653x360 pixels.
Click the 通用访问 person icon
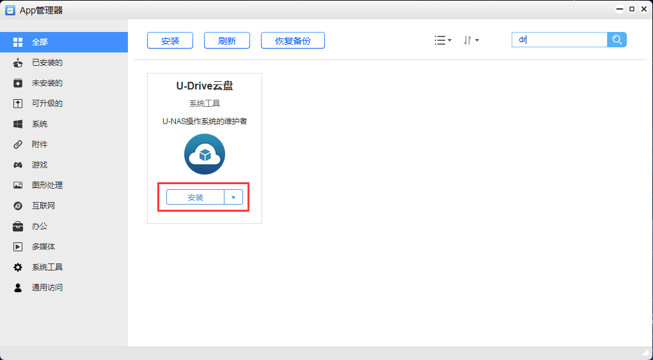pyautogui.click(x=18, y=288)
